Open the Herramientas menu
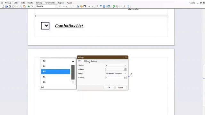Viewport: 205px width, 115px height. point(50,3)
